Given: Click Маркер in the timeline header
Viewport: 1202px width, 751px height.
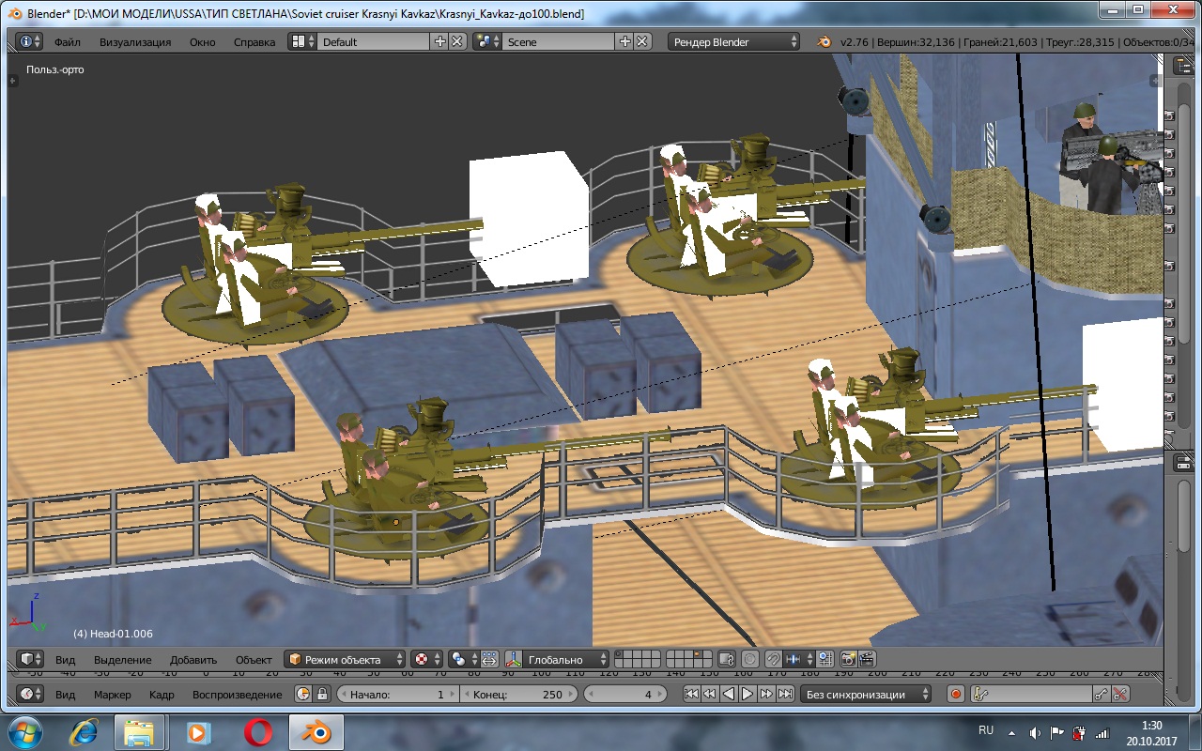Looking at the screenshot, I should 113,695.
